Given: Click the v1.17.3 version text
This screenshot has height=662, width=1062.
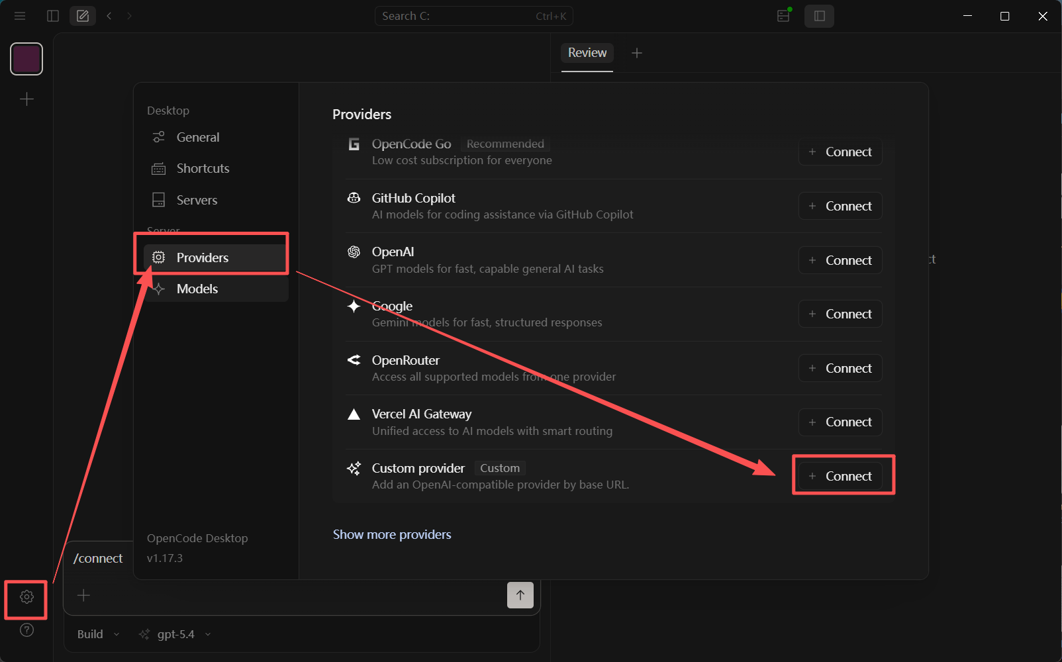Looking at the screenshot, I should pyautogui.click(x=165, y=558).
